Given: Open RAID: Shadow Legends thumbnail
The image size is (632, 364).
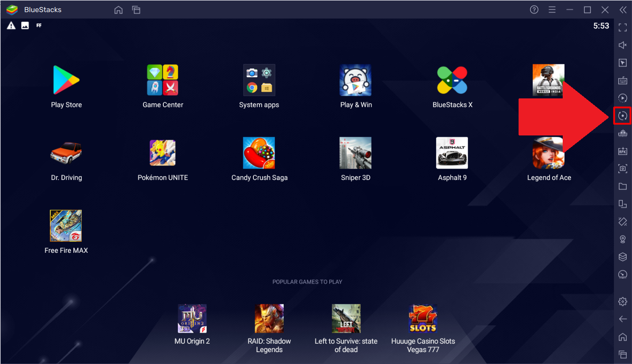Looking at the screenshot, I should click(269, 318).
